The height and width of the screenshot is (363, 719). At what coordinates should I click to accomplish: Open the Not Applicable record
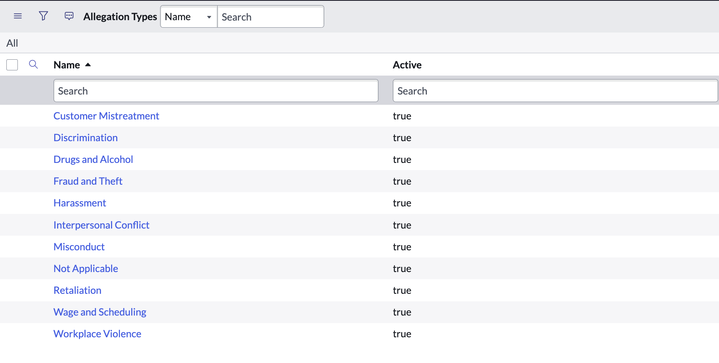click(x=86, y=268)
